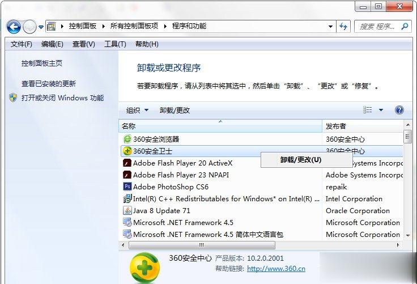Sort by 名称 column header

pyautogui.click(x=220, y=126)
